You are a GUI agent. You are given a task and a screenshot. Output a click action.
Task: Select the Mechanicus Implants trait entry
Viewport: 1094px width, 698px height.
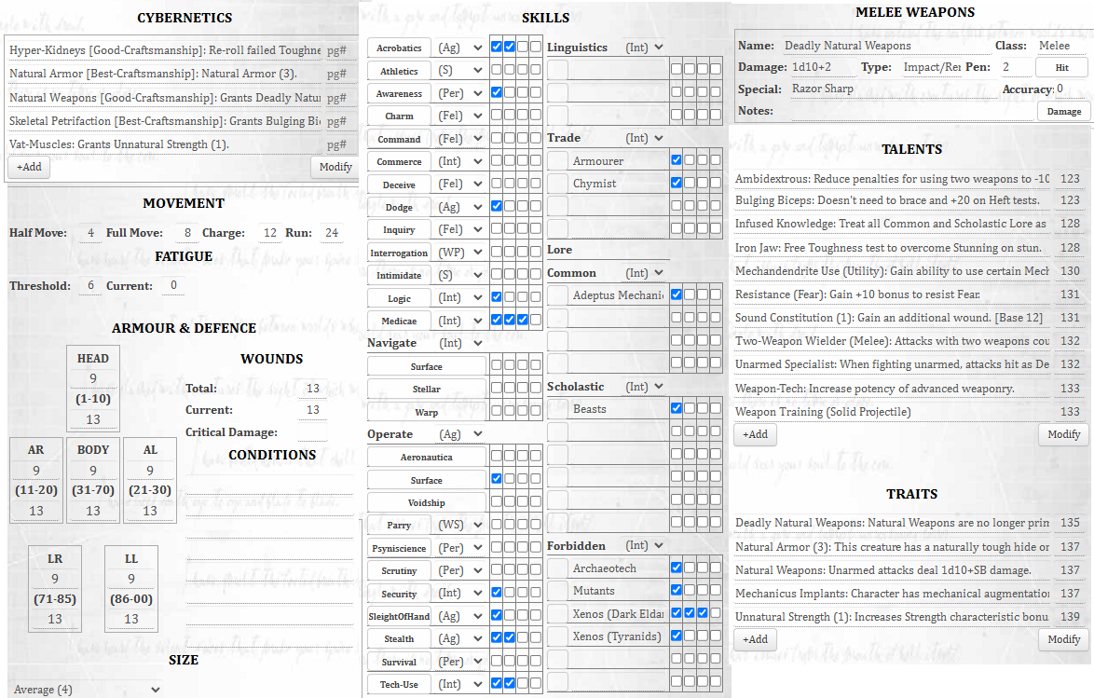pyautogui.click(x=893, y=594)
